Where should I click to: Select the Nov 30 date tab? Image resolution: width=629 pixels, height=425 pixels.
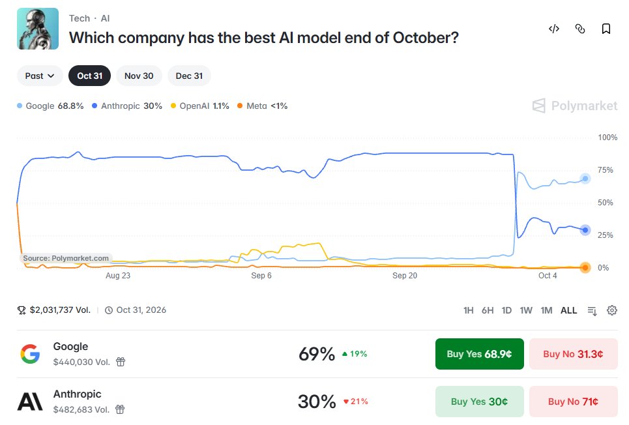point(139,76)
